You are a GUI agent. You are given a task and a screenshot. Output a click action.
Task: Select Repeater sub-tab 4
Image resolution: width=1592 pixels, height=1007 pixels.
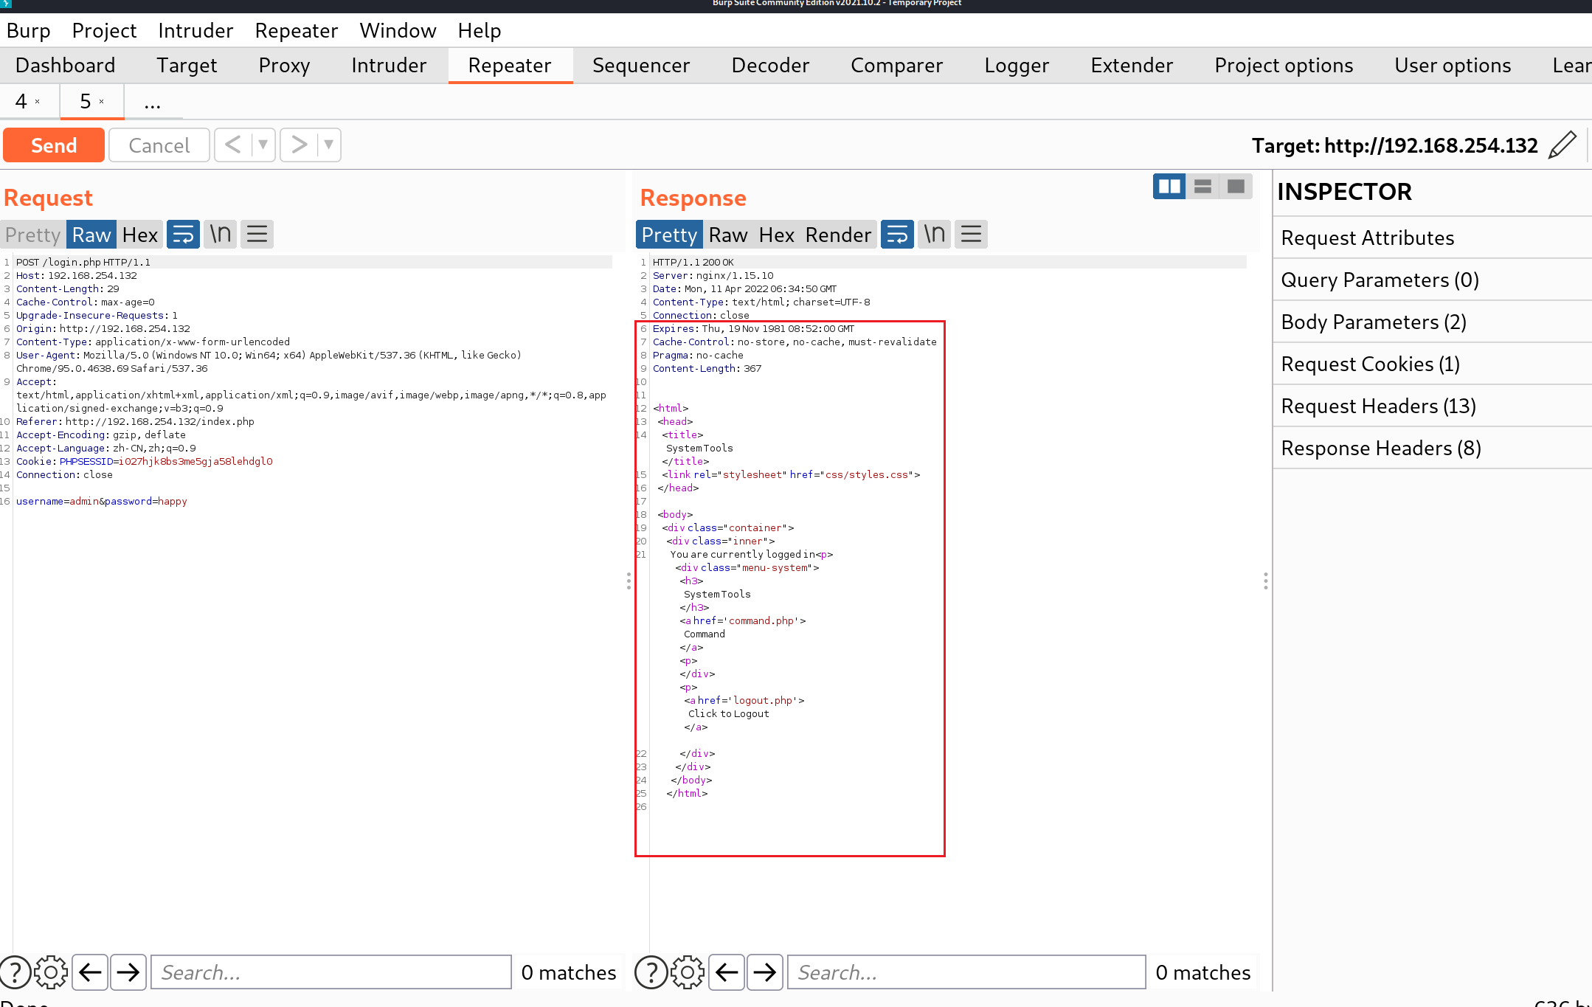tap(21, 101)
